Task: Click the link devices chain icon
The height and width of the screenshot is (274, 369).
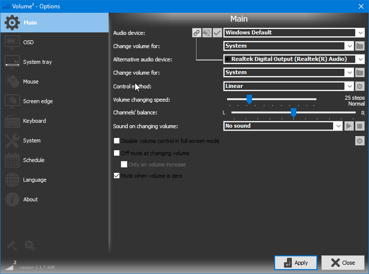Action: (x=197, y=33)
